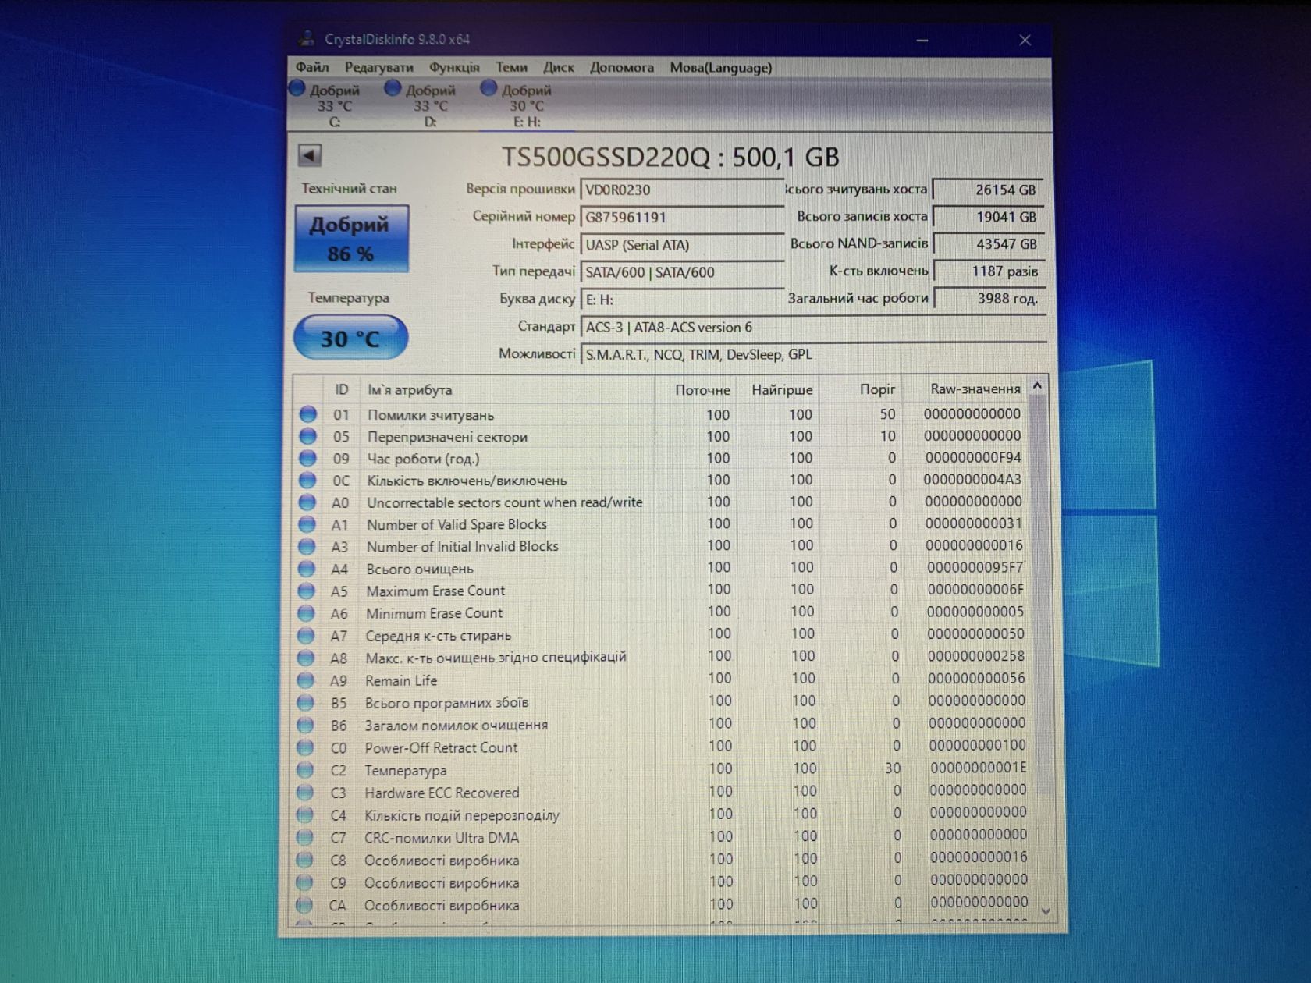Click the status icon of attribute A3
The image size is (1311, 983).
(x=307, y=546)
